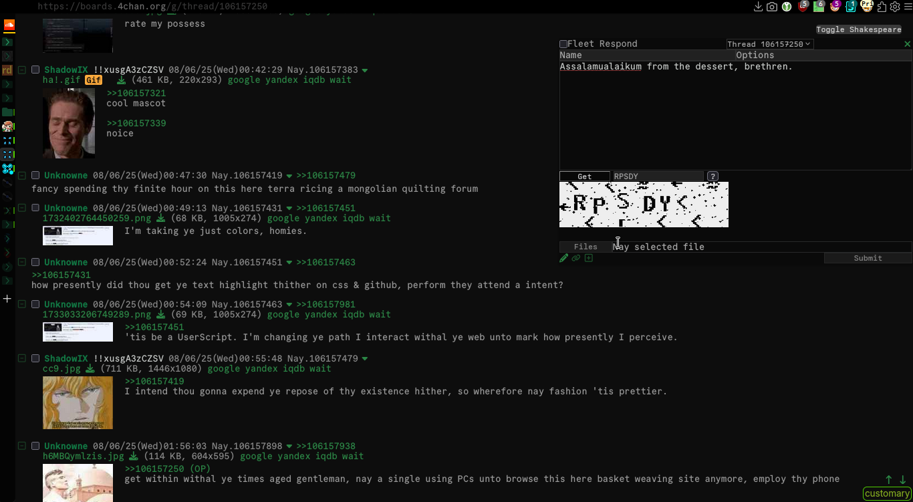Open the menu arrow for post 106157419
The width and height of the screenshot is (913, 502).
click(289, 176)
